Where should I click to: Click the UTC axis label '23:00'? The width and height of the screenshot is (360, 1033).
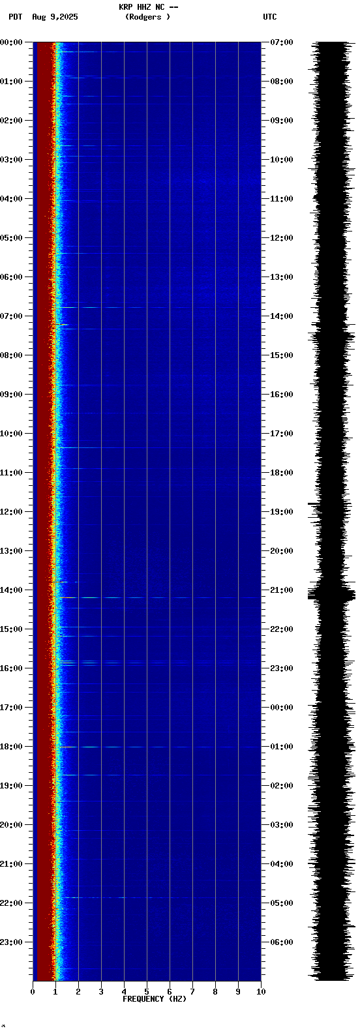[282, 668]
